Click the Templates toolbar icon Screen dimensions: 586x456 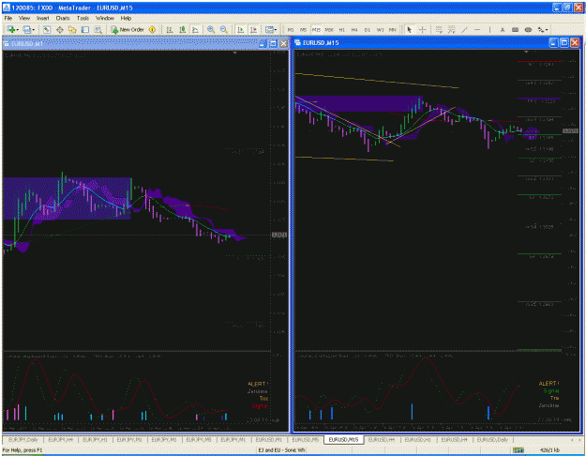(x=269, y=29)
